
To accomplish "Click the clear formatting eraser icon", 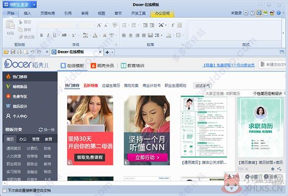I will (115, 25).
